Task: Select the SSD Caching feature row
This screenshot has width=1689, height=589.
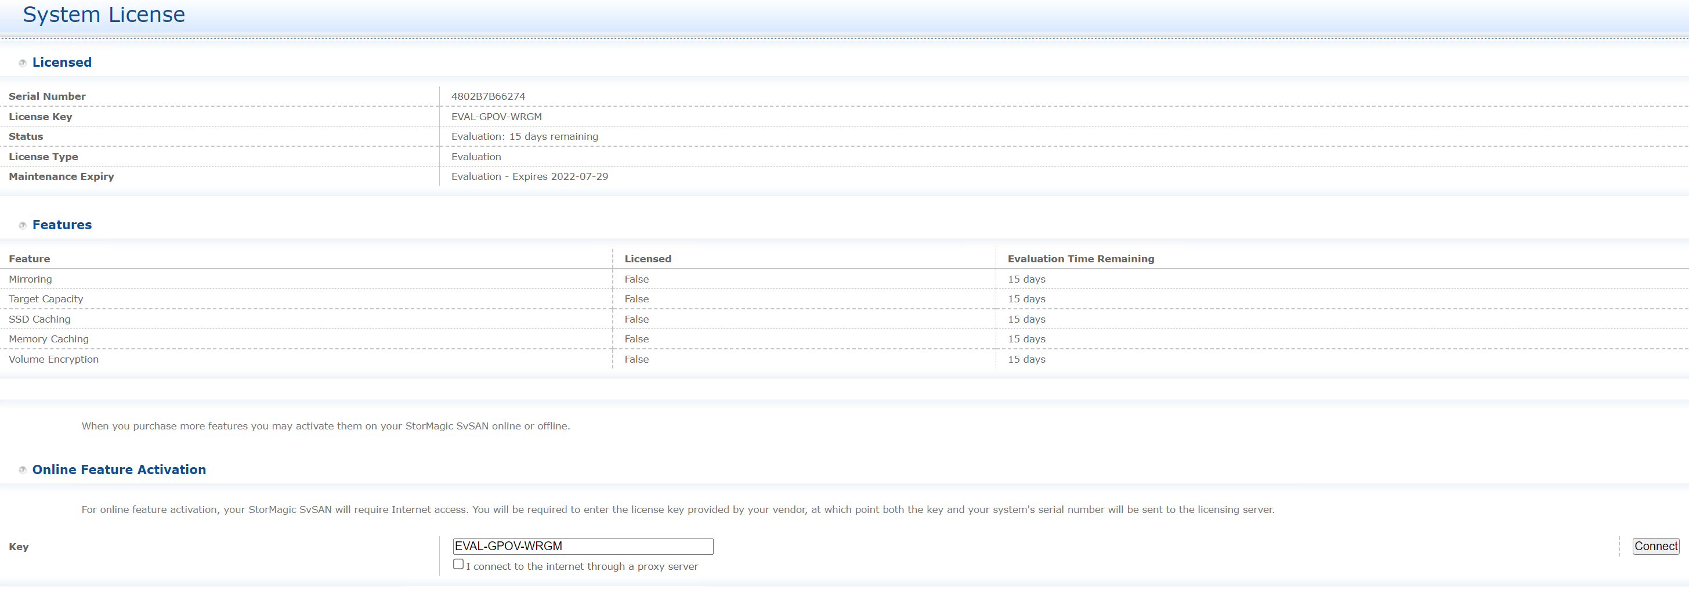Action: tap(845, 319)
